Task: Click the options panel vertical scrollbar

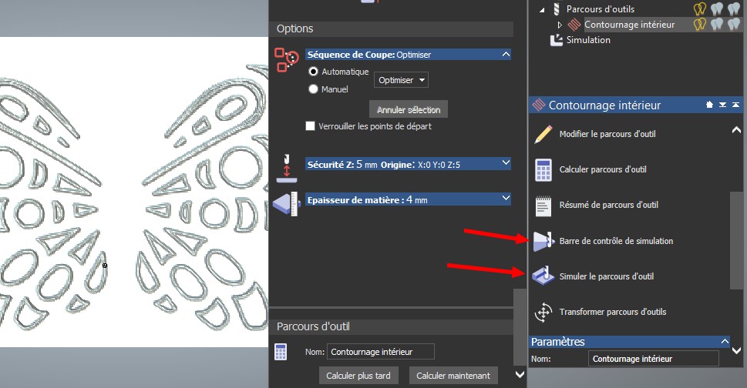Action: coord(520,326)
